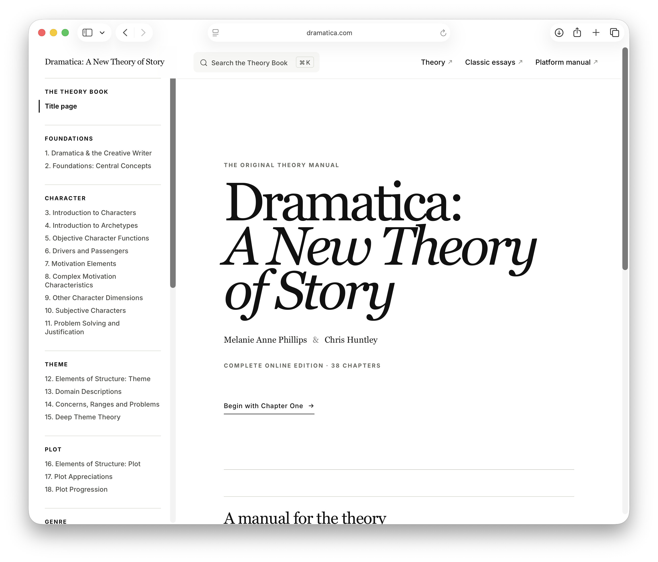The image size is (658, 562).
Task: Click the sidebar chapter list scrollbar
Action: [x=173, y=183]
